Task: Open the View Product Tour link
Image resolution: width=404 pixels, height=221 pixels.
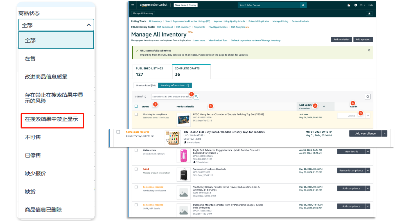Action: click(218, 40)
